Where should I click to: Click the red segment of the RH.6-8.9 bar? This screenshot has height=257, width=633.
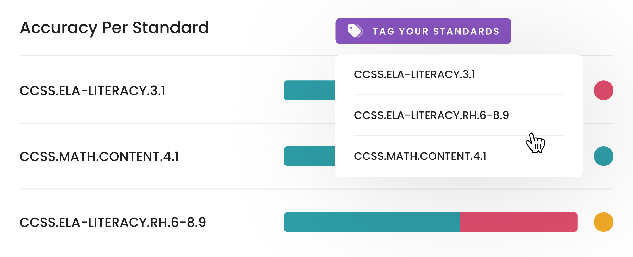[x=519, y=222]
